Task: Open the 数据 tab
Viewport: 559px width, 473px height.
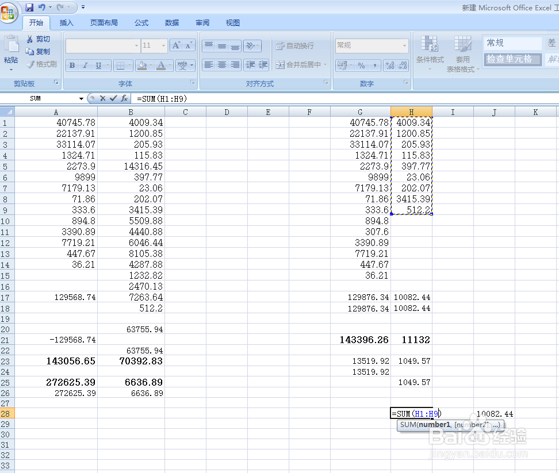Action: (172, 23)
